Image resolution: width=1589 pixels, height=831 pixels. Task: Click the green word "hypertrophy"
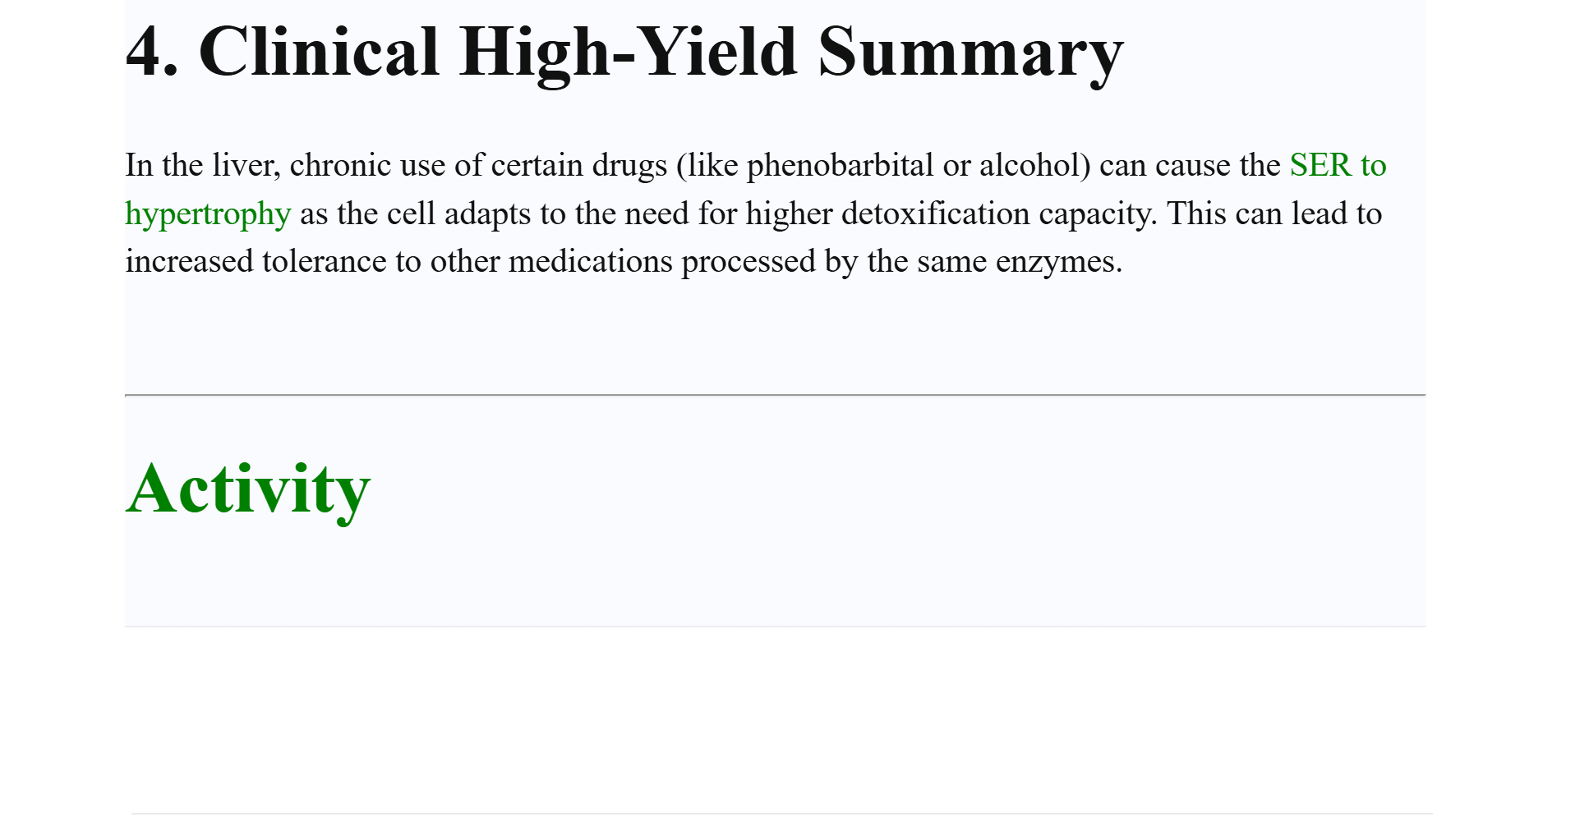[208, 214]
